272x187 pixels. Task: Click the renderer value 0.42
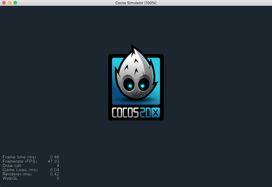point(55,174)
